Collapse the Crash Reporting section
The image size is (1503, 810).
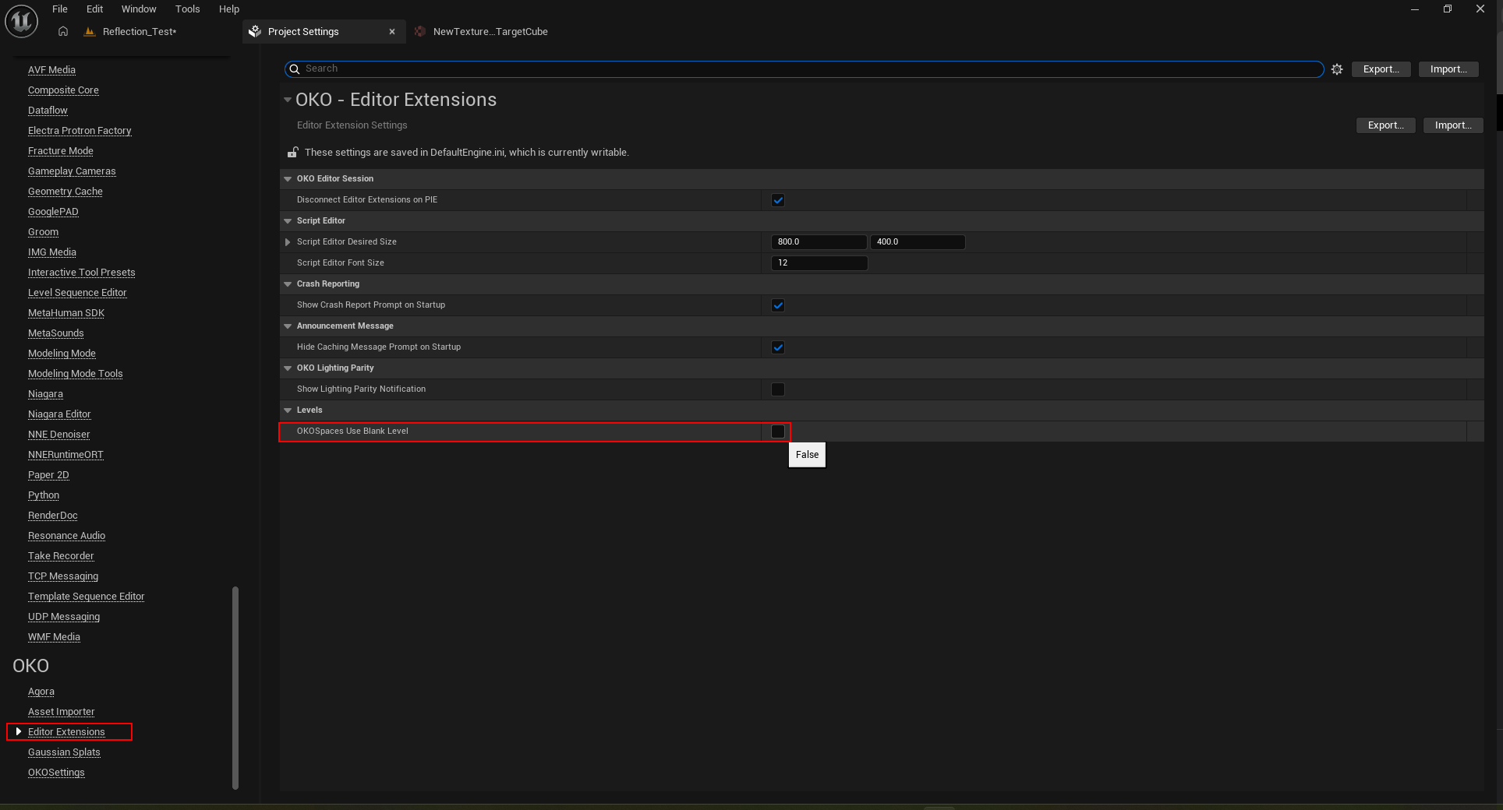pos(288,284)
